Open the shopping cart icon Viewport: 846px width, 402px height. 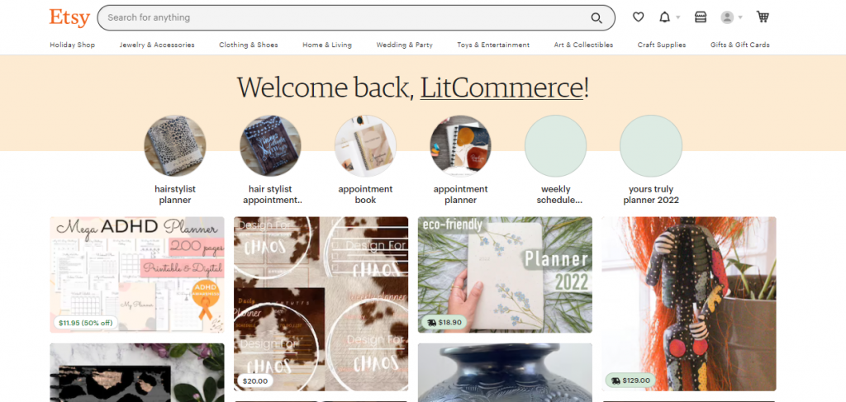(x=763, y=17)
